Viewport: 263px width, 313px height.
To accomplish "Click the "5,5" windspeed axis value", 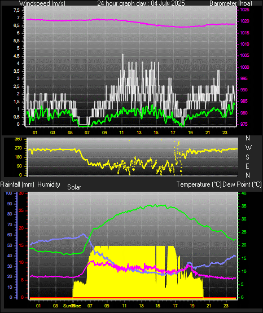I will pos(16,41).
